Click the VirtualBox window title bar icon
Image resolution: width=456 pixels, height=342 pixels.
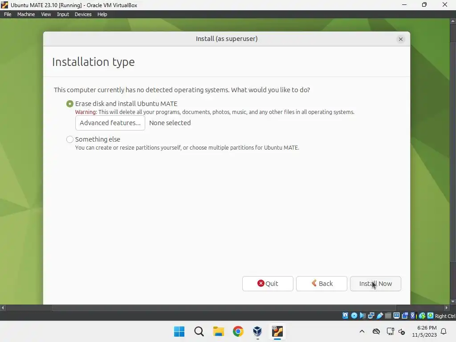point(4,5)
